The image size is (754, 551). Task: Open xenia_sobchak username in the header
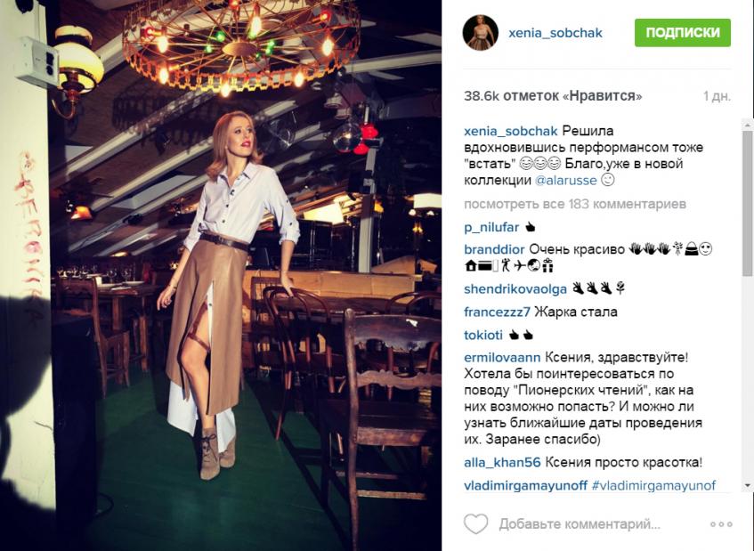point(555,33)
